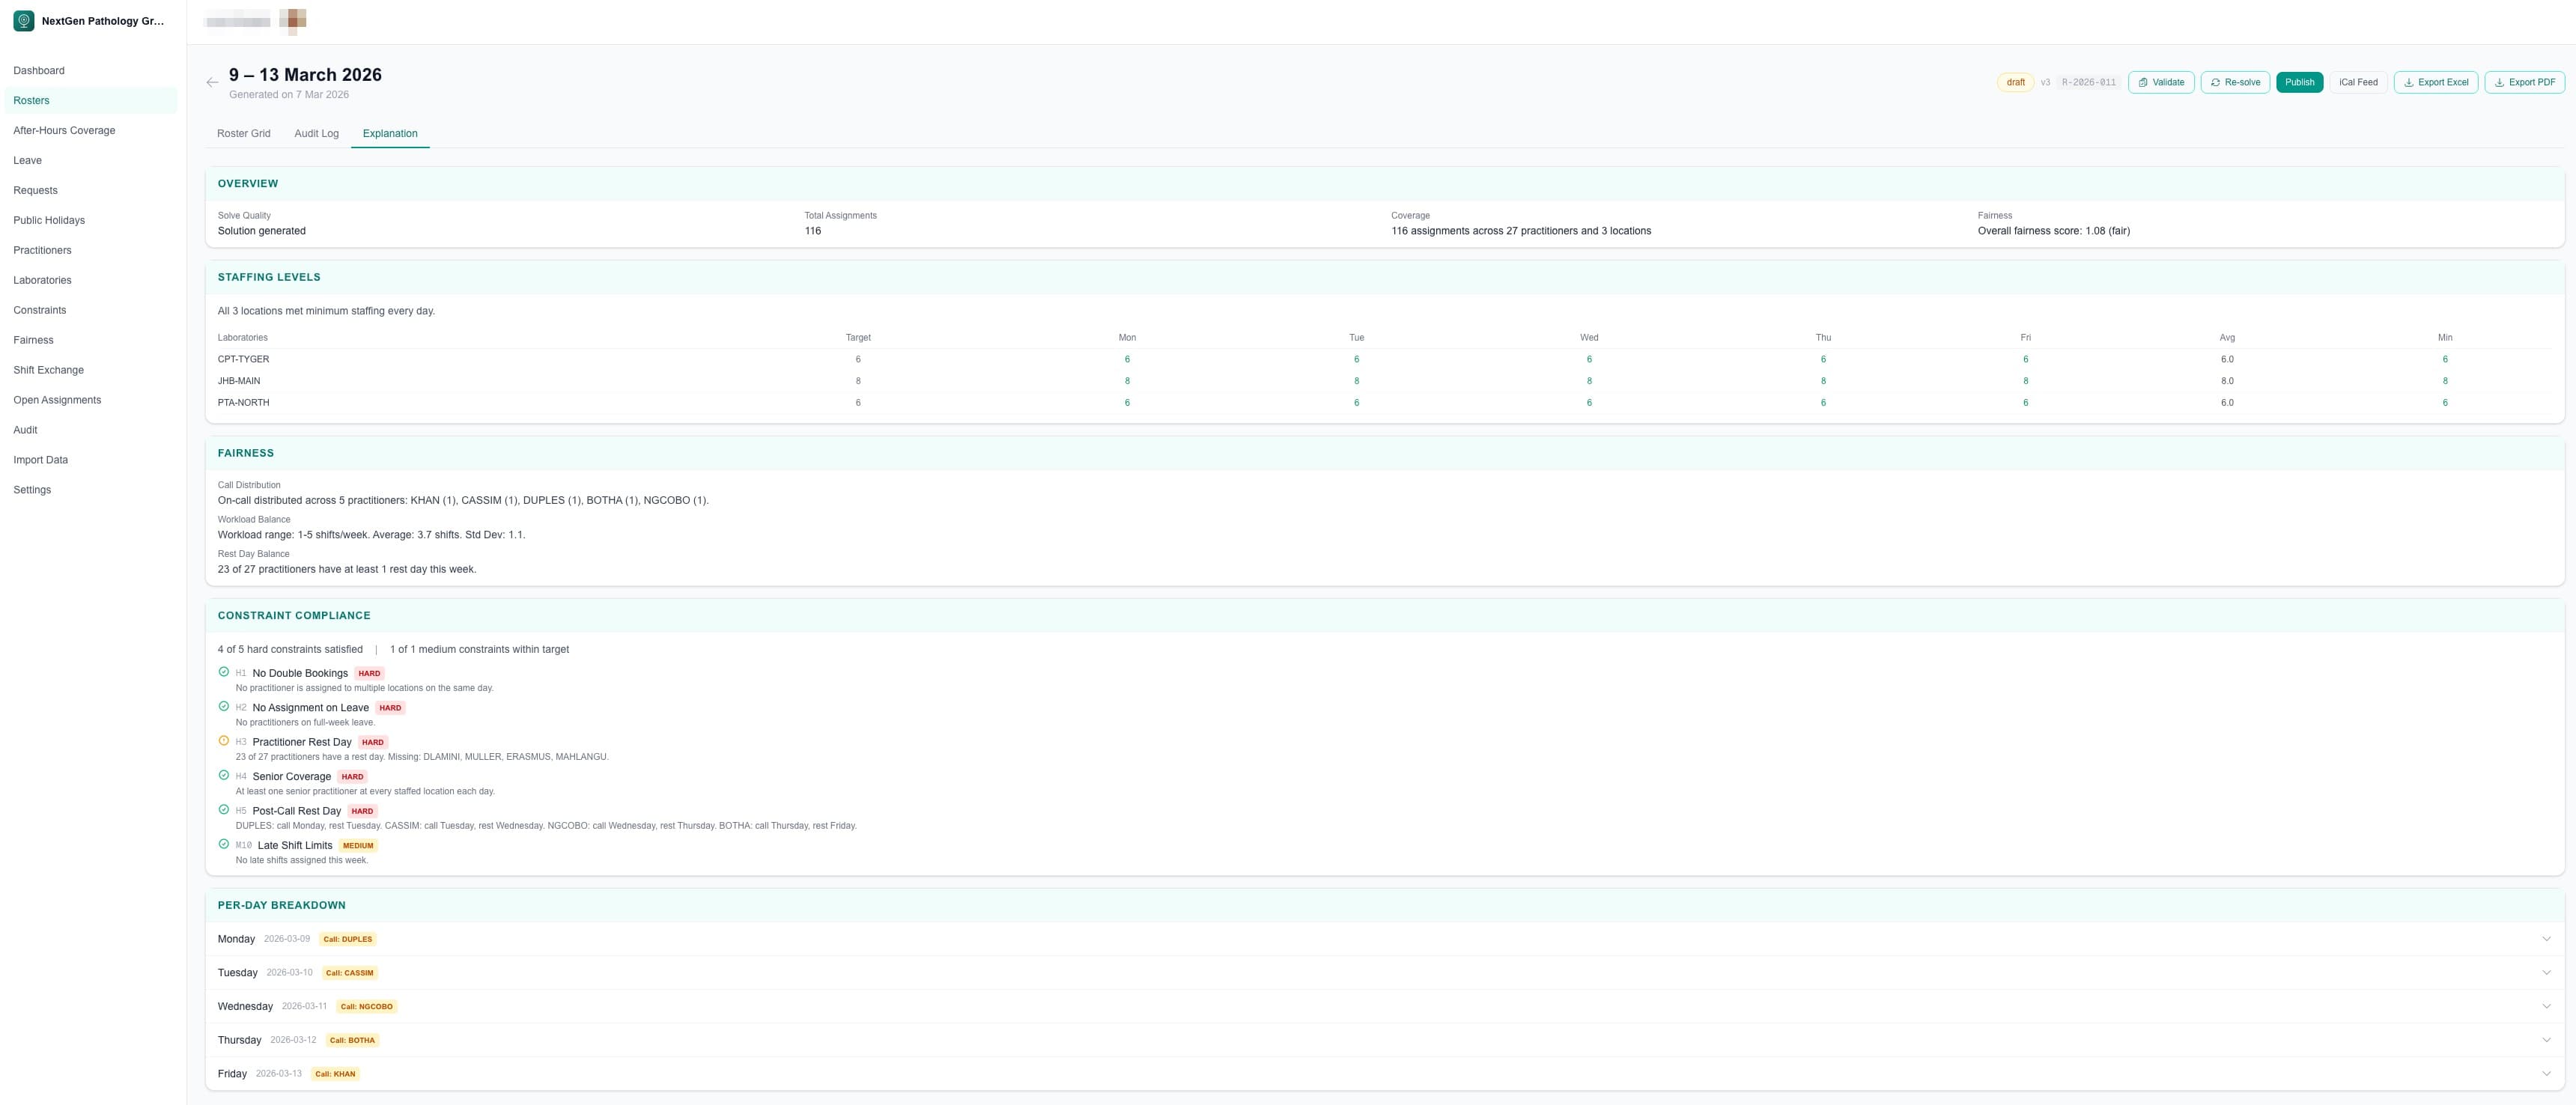This screenshot has height=1105, width=2576.
Task: Open Shift Exchange page
Action: tap(91, 371)
